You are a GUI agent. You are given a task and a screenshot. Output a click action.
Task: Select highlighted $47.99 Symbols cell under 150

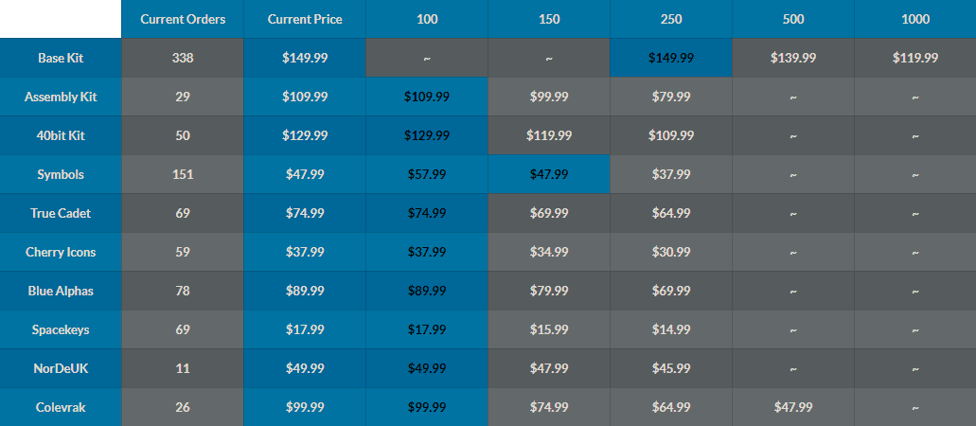coord(549,174)
